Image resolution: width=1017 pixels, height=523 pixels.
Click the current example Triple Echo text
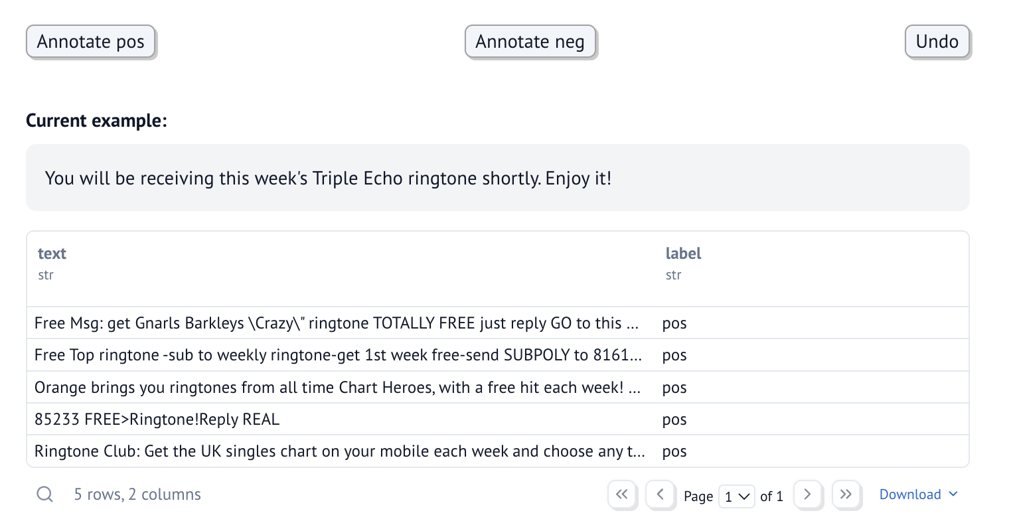click(328, 179)
